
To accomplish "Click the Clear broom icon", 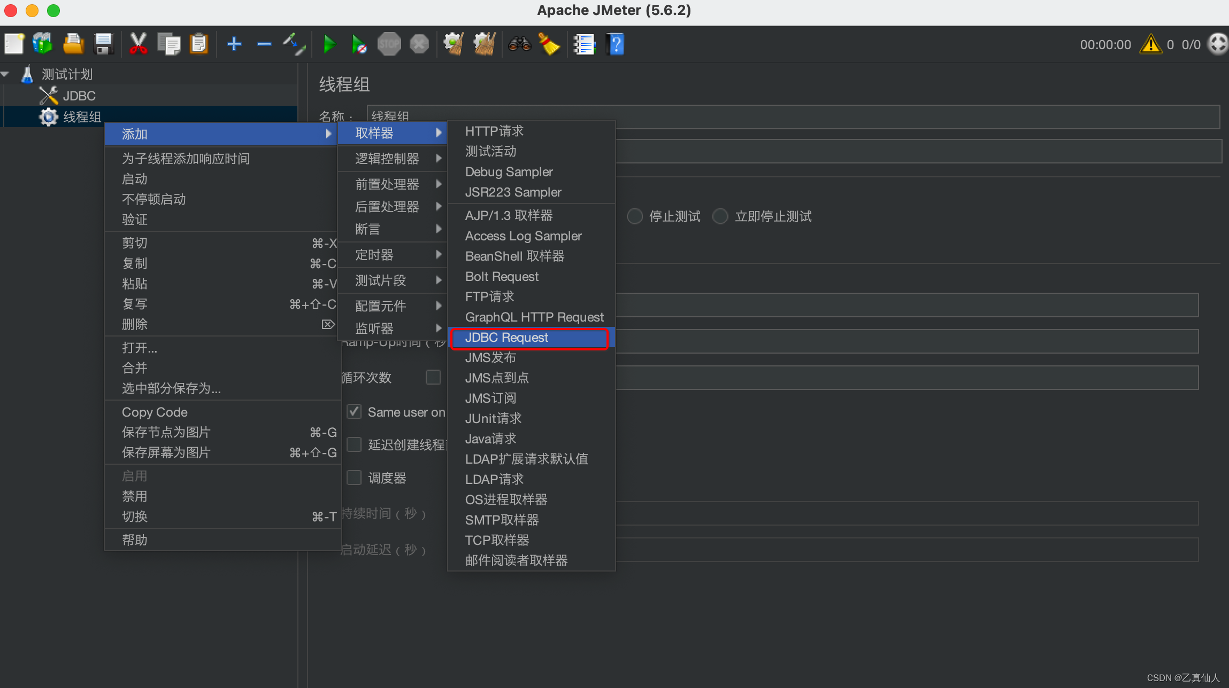I will click(x=454, y=44).
